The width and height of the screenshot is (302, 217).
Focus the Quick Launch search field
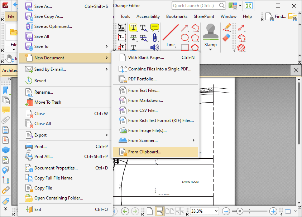pyautogui.click(x=198, y=6)
